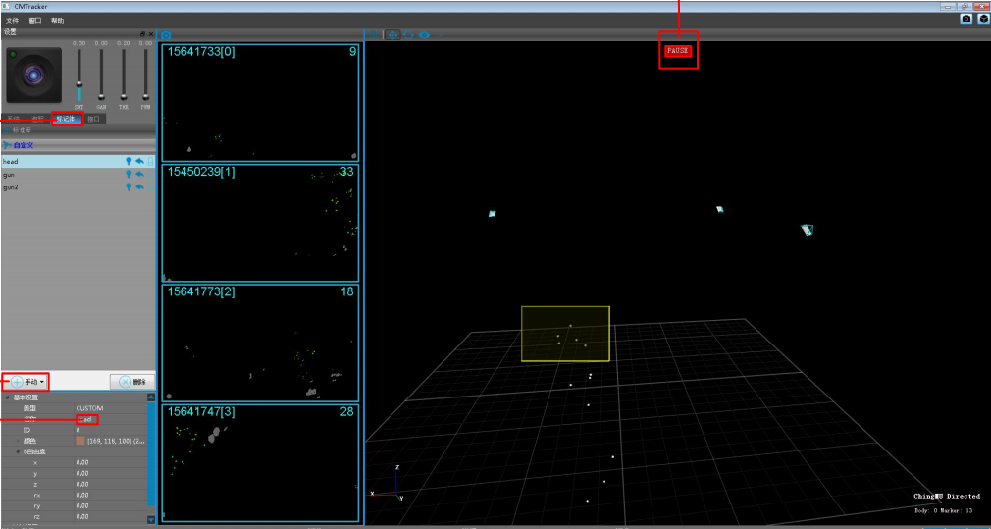Click the ID value 0 field
This screenshot has width=991, height=529.
111,430
